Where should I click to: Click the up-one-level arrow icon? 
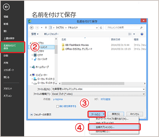click(46, 27)
